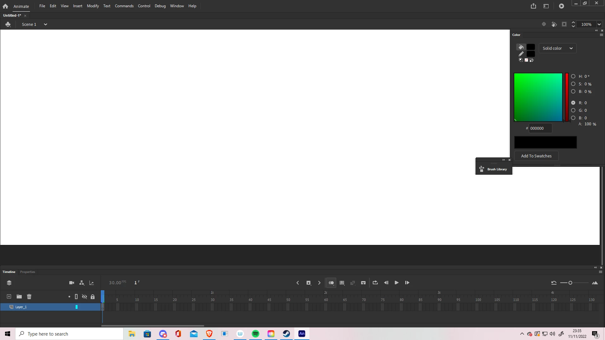Select the Hue (H) radio button
Image resolution: width=605 pixels, height=340 pixels.
(573, 76)
